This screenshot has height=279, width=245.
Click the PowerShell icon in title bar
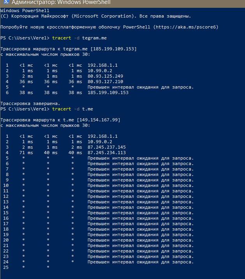[x=6, y=2]
